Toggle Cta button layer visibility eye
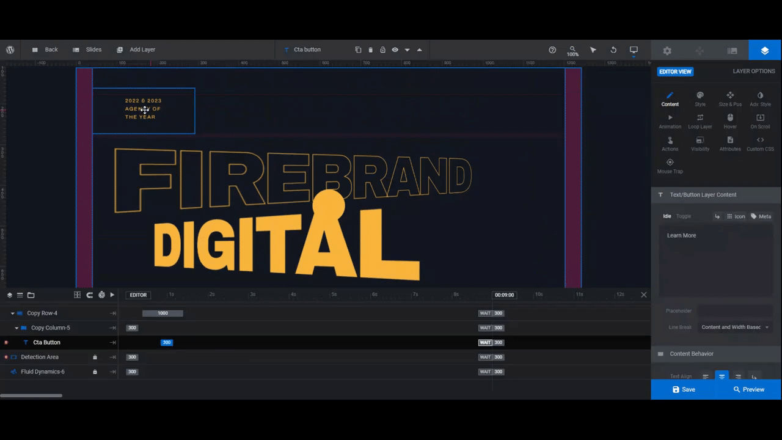The width and height of the screenshot is (782, 440). [x=395, y=50]
